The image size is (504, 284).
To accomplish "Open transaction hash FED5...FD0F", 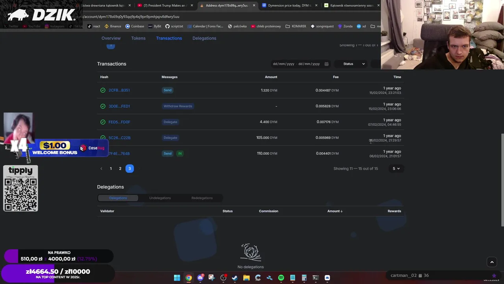I will coord(119,122).
